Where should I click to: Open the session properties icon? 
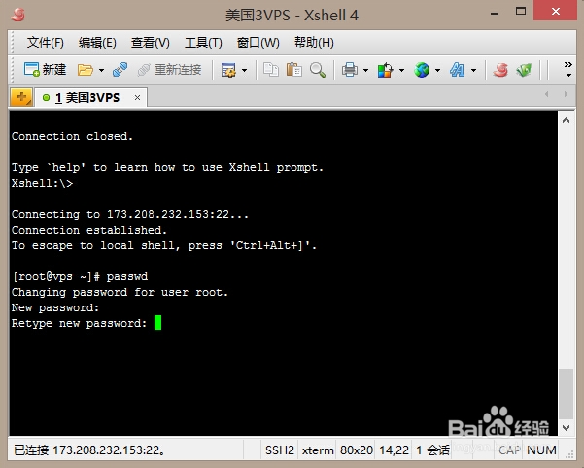228,70
